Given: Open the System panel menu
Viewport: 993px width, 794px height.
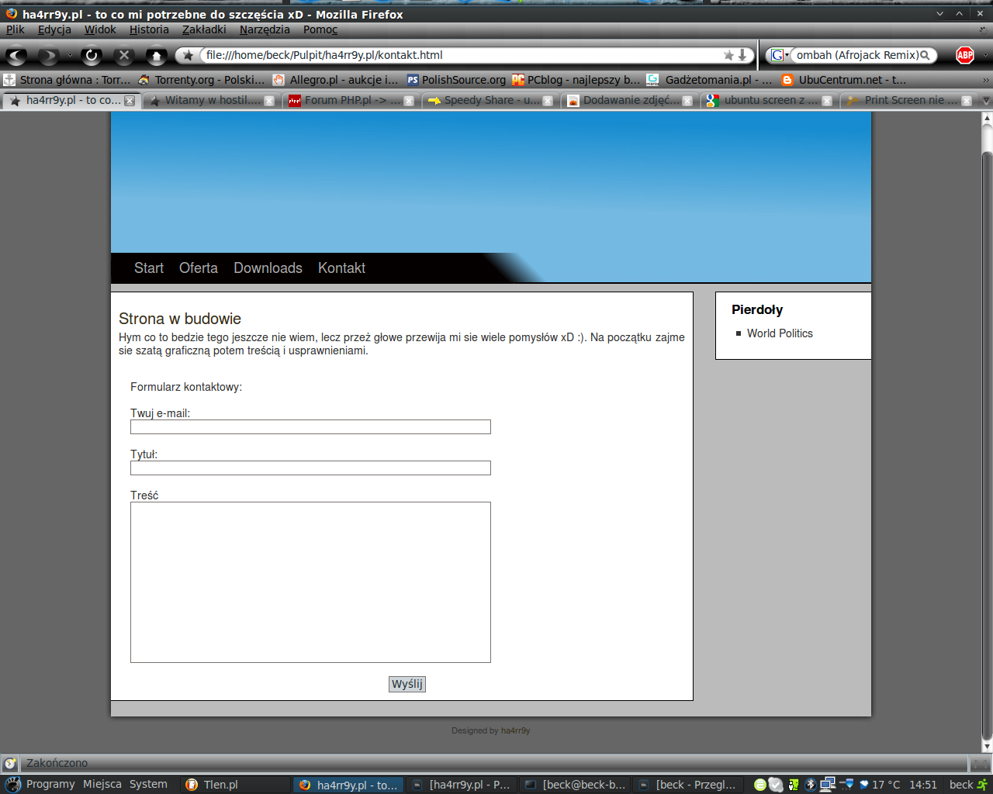Looking at the screenshot, I should (x=148, y=784).
